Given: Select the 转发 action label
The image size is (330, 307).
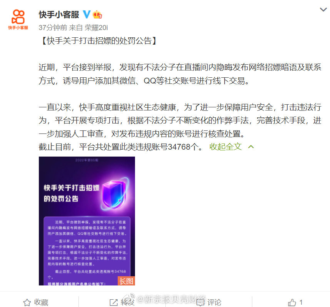Looking at the screenshot, I should coord(128,302).
